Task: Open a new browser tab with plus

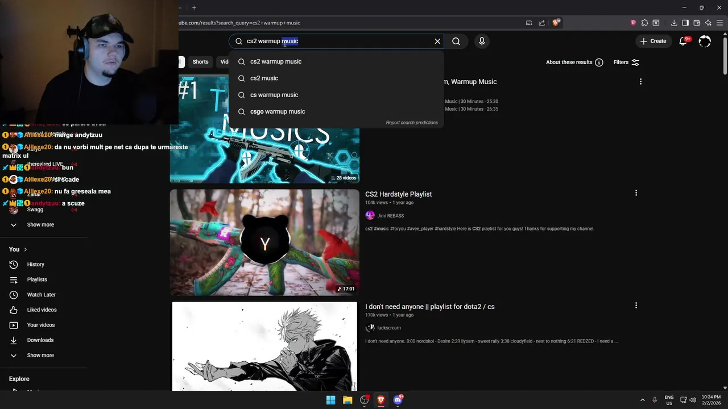Action: point(194,7)
